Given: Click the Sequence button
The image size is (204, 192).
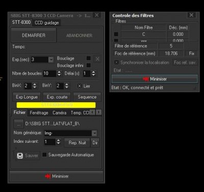Looking at the screenshot, I should [x=87, y=97].
